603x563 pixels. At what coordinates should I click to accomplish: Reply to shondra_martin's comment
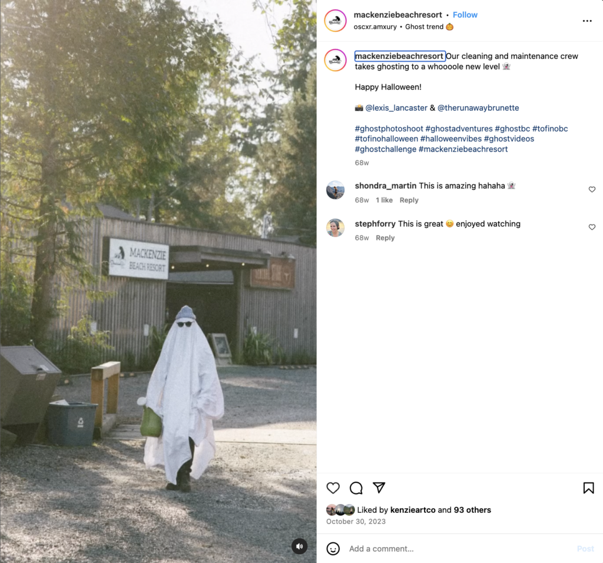(x=409, y=200)
